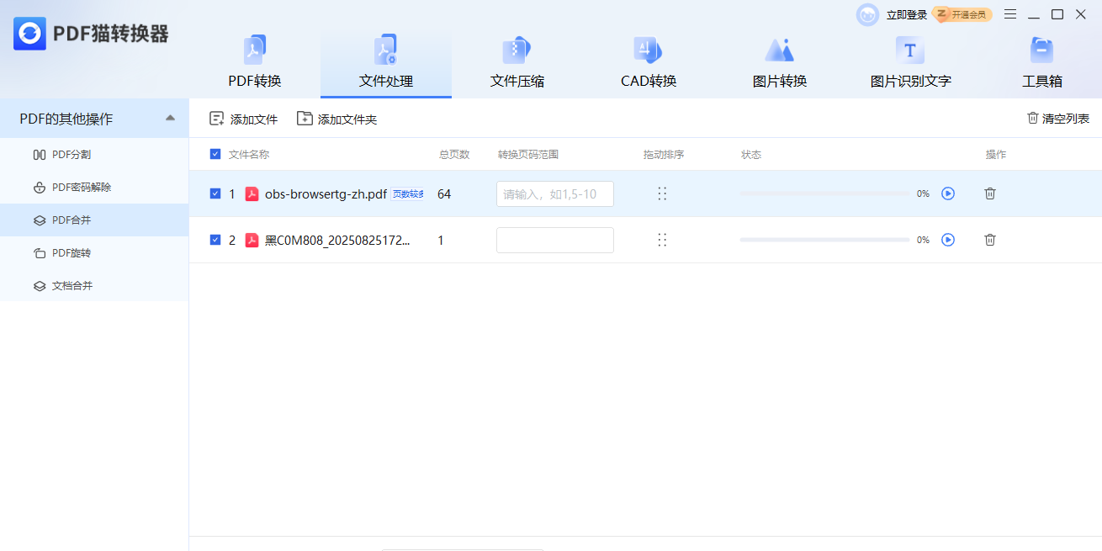Viewport: 1102px width, 551px height.
Task: Uncheck obs-browsertg-zh.pdf file checkbox
Action: [215, 193]
